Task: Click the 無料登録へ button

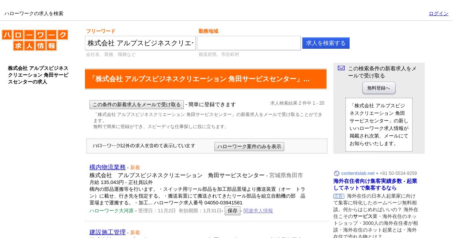Action: pos(379,88)
